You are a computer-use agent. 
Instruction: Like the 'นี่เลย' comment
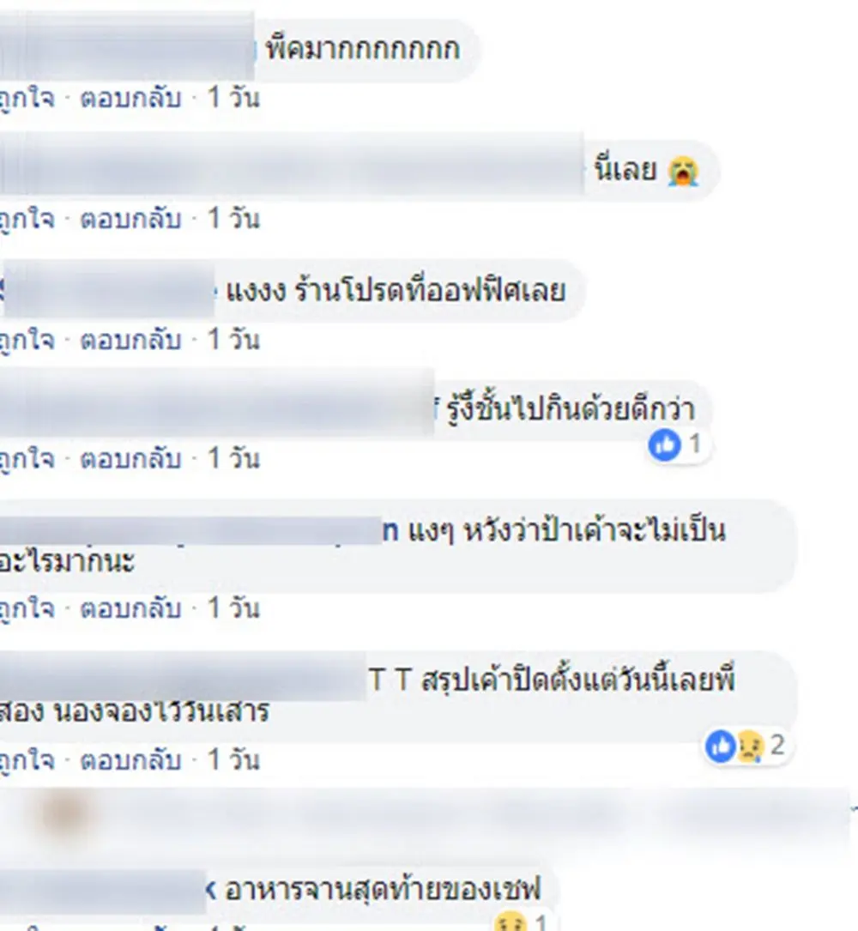[x=27, y=219]
